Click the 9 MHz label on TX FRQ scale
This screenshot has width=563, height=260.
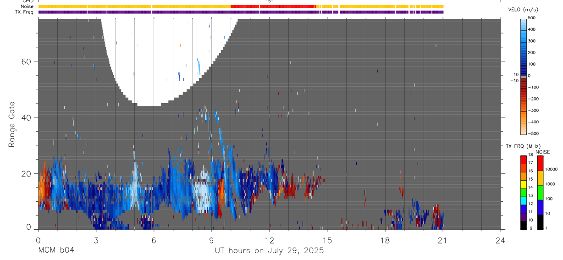(x=531, y=228)
